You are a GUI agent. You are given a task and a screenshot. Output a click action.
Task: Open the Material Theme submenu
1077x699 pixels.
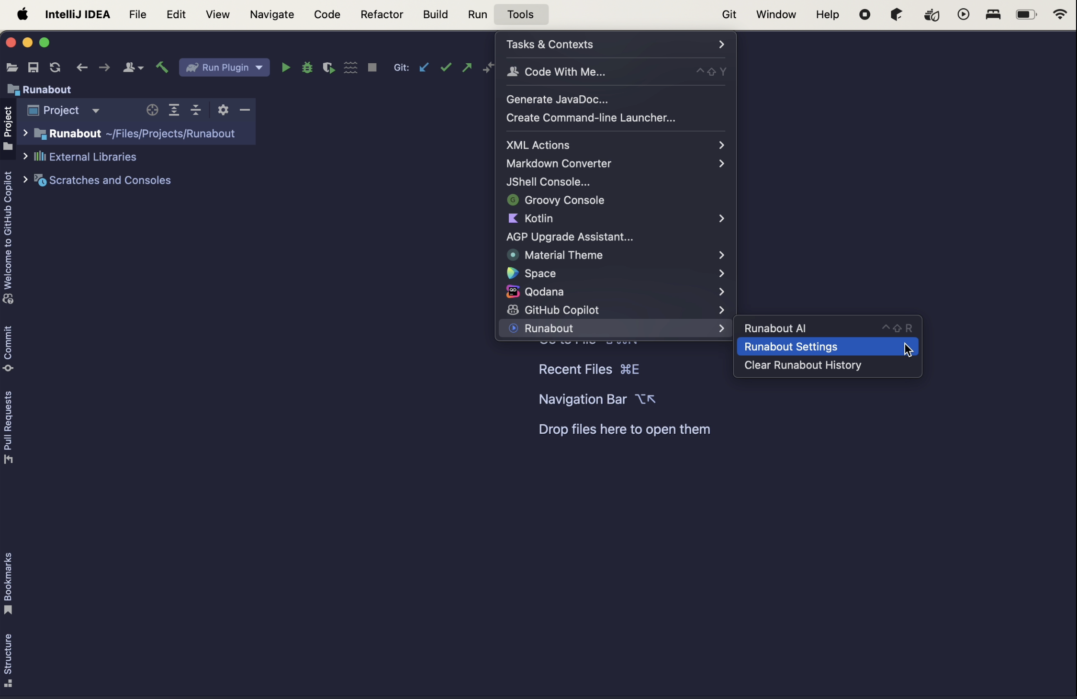coord(616,255)
